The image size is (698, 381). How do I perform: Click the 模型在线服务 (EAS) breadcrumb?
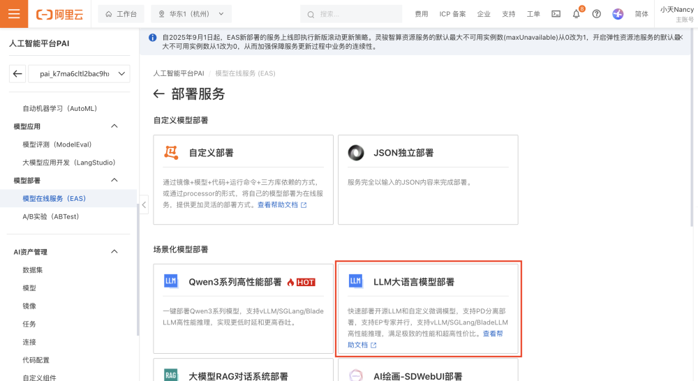(x=245, y=73)
